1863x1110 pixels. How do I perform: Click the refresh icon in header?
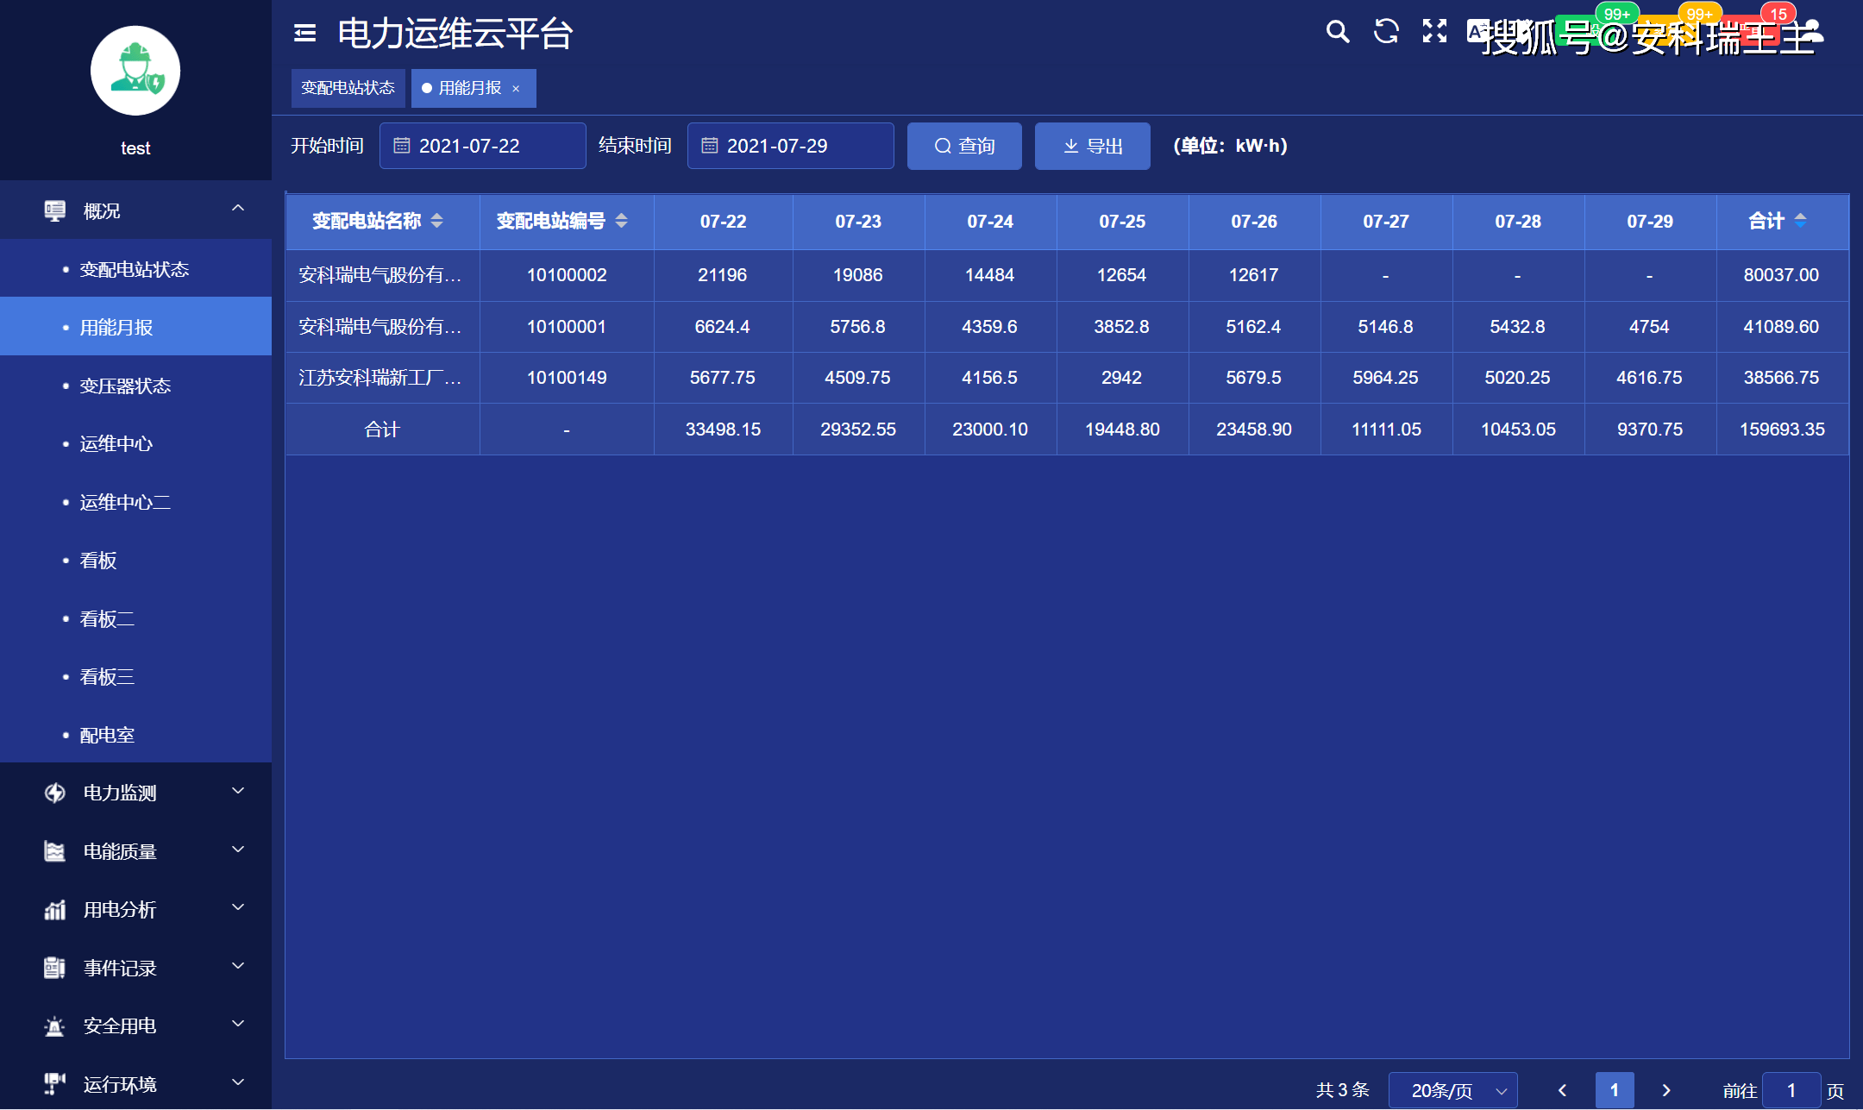click(1386, 32)
